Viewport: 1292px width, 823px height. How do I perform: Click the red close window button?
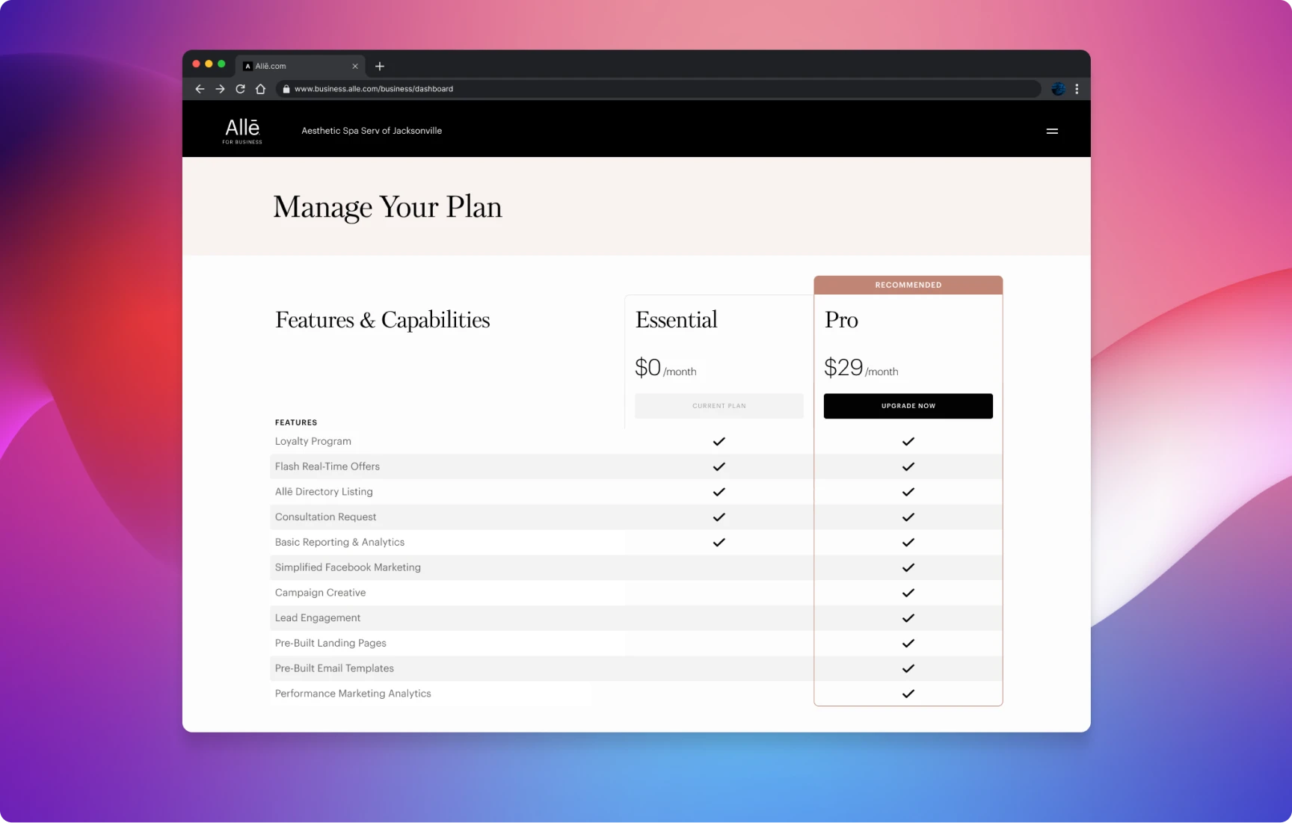click(197, 64)
